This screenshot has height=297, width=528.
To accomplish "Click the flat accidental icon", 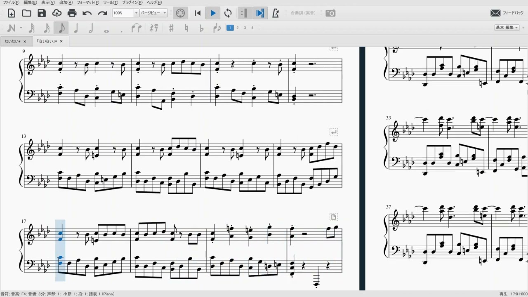I will coord(201,28).
